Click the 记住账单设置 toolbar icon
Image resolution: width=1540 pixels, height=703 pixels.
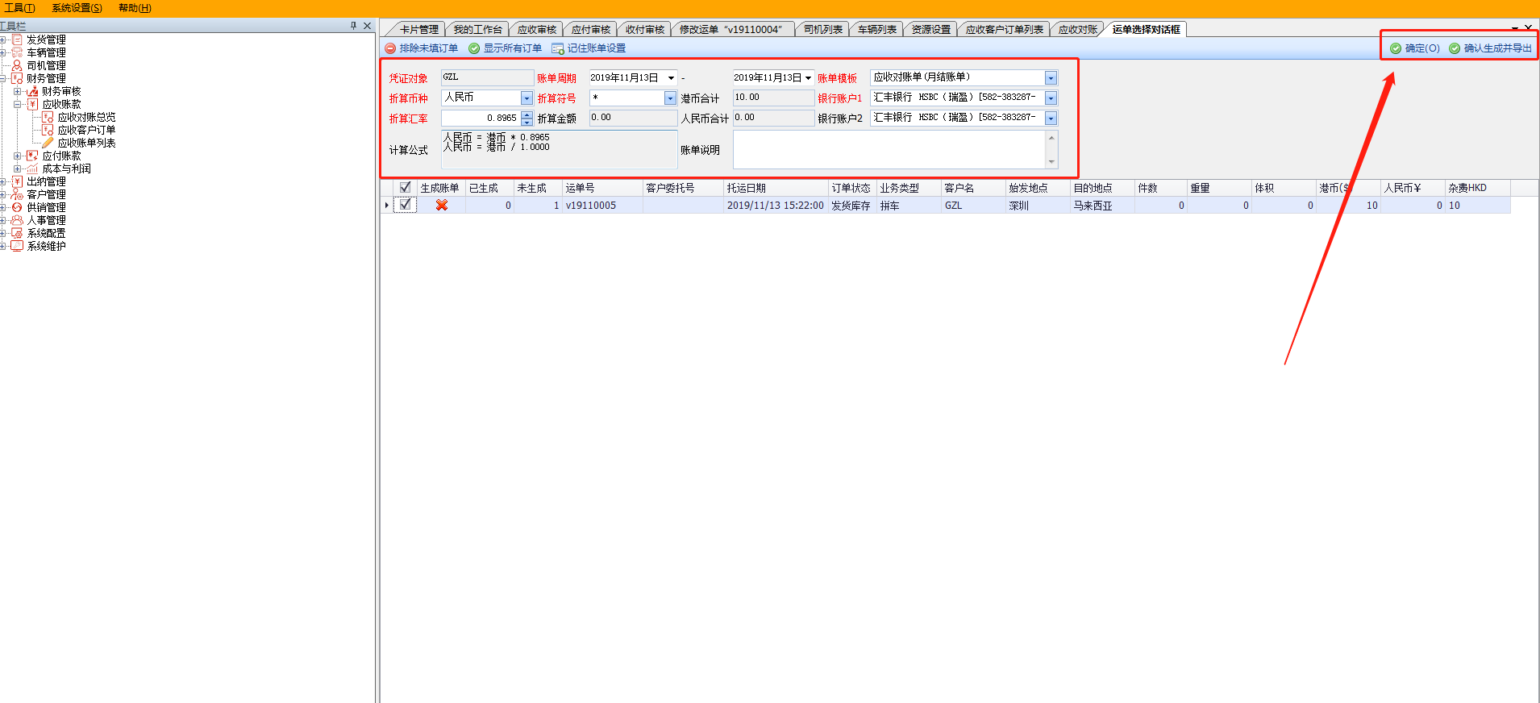(x=557, y=48)
